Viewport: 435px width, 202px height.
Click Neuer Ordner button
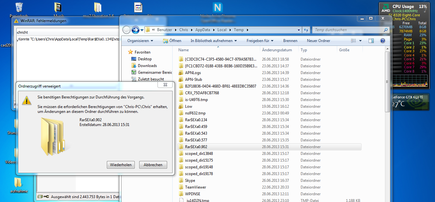tap(319, 41)
